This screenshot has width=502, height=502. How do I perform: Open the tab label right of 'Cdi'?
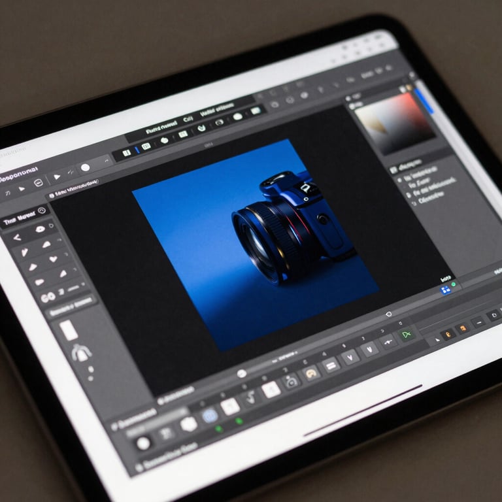(217, 110)
